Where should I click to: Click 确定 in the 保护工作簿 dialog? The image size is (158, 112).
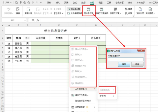pyautogui.click(x=124, y=64)
